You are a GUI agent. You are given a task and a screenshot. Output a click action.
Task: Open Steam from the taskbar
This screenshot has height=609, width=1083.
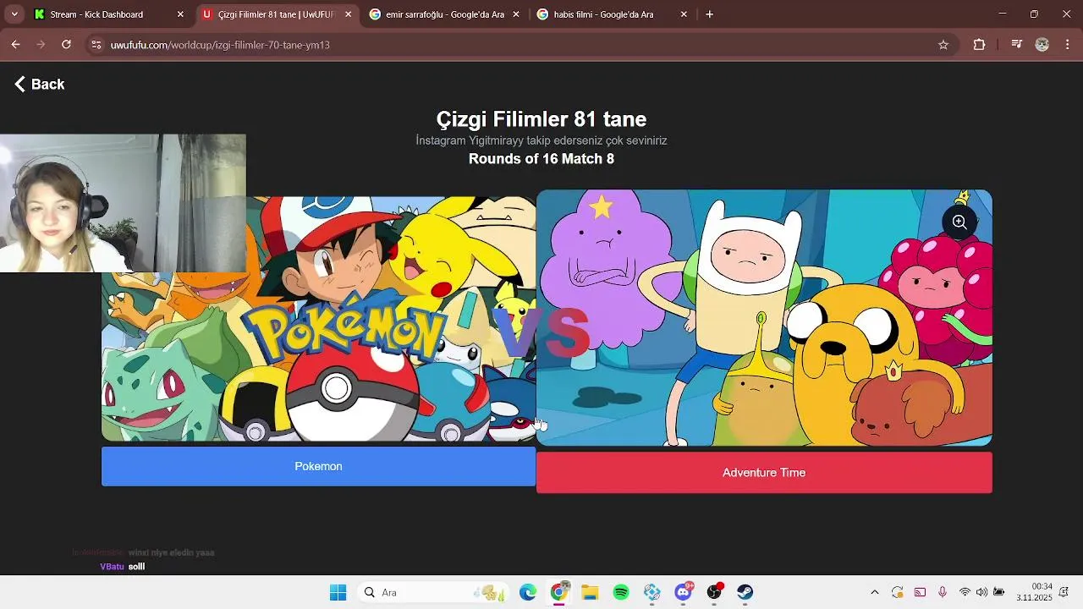pos(745,592)
